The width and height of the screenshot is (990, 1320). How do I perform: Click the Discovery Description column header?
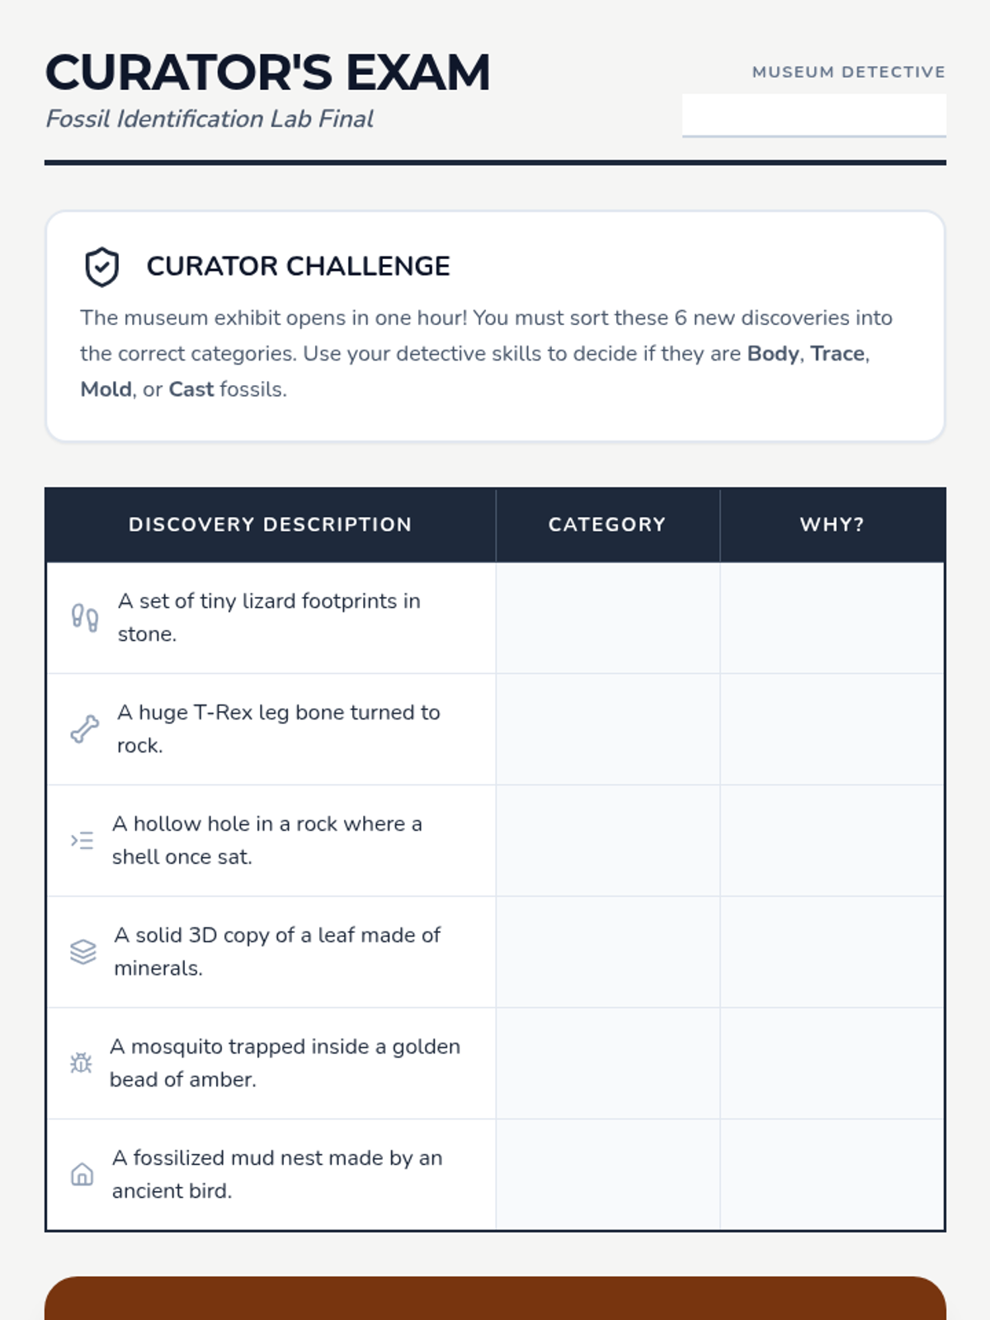pyautogui.click(x=271, y=525)
